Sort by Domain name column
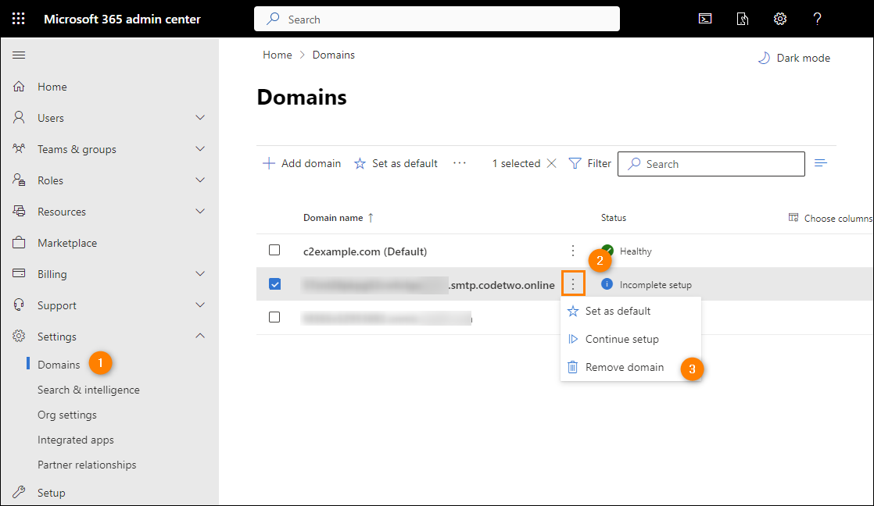 click(x=338, y=218)
